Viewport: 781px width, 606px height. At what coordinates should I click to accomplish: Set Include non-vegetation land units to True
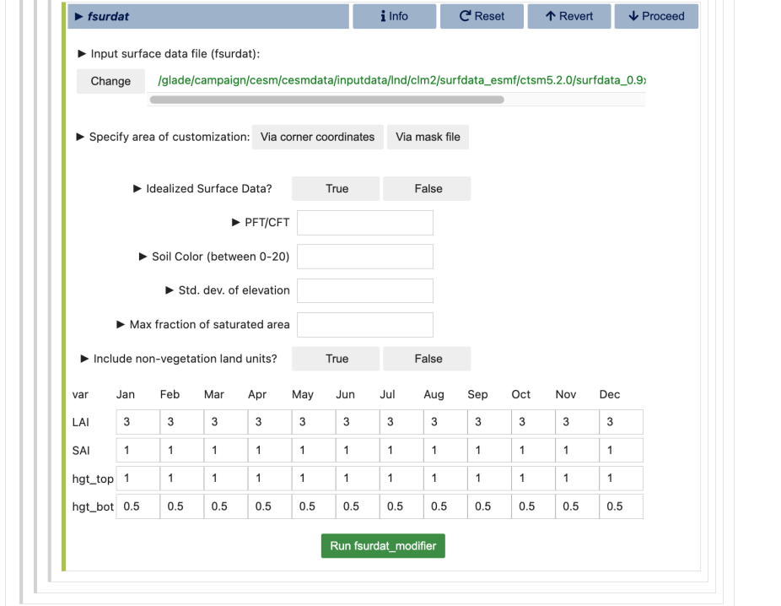coord(337,359)
